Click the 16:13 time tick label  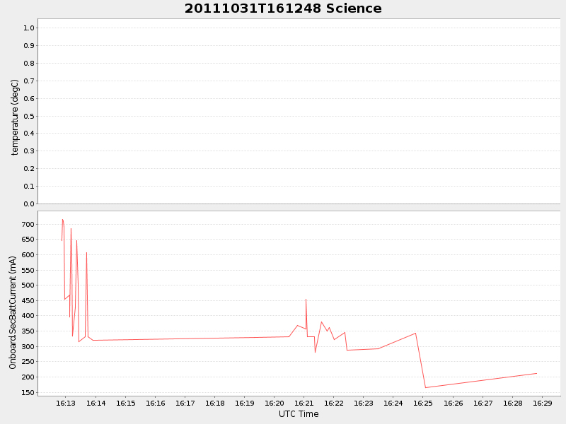tap(66, 403)
